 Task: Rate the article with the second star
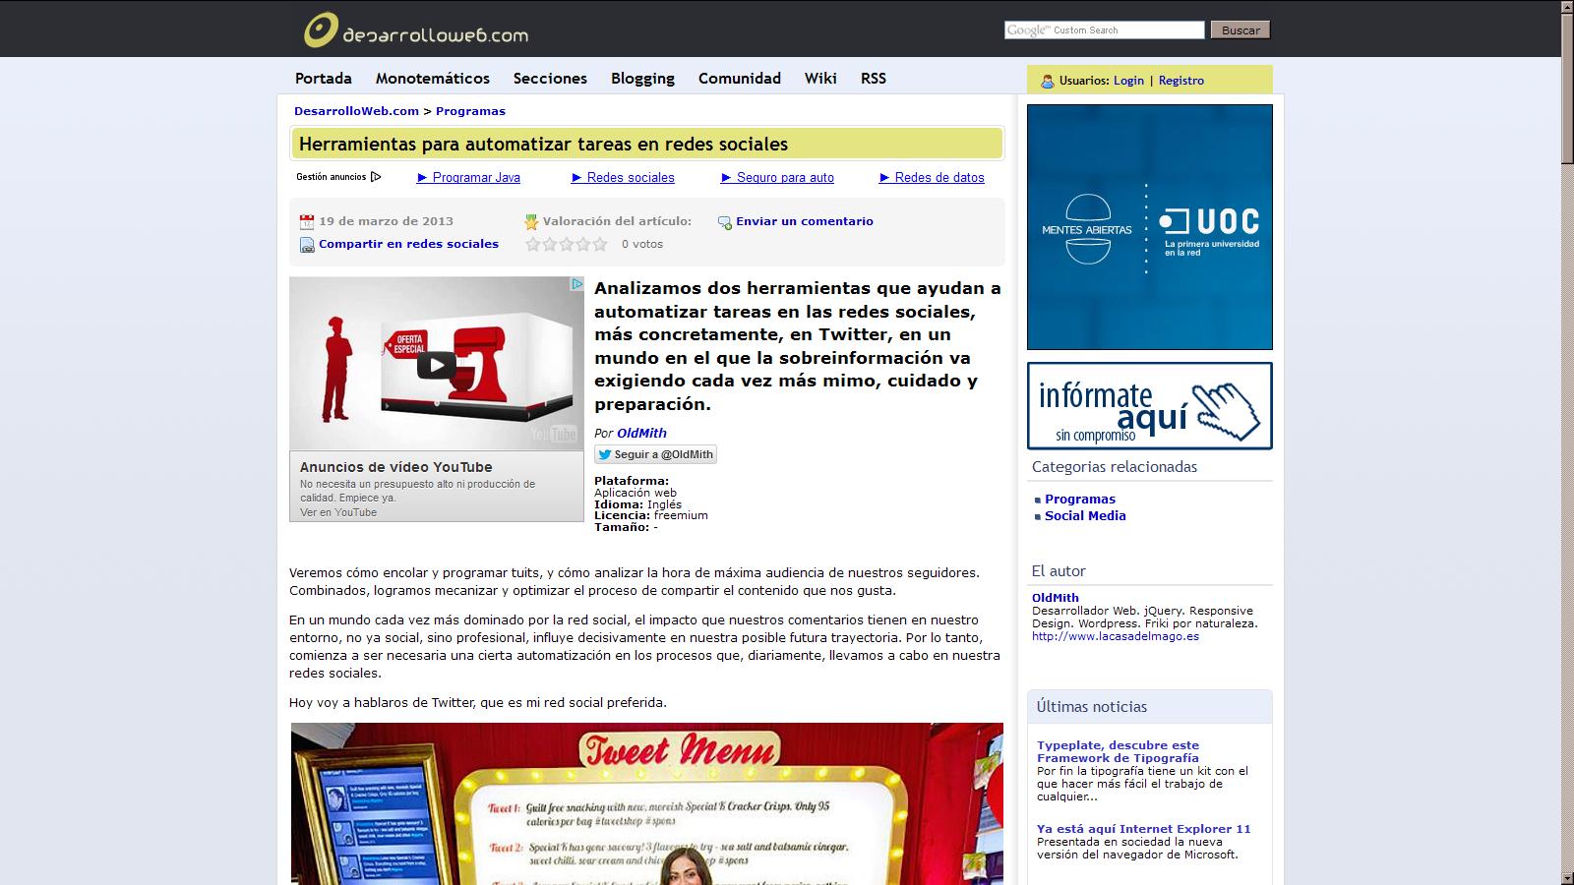[x=550, y=244]
